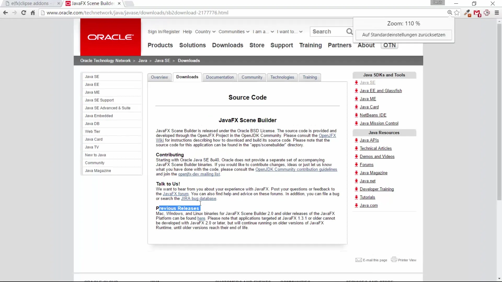The image size is (502, 282).
Task: Open Java Mission Control link
Action: pyautogui.click(x=379, y=123)
